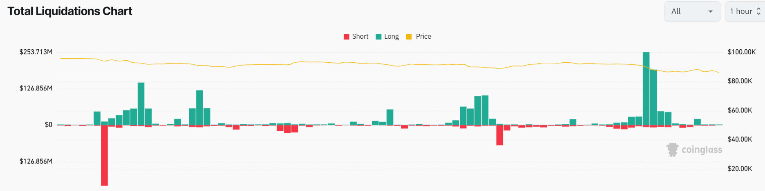Click the green Long legend swatch
The width and height of the screenshot is (765, 191).
378,37
